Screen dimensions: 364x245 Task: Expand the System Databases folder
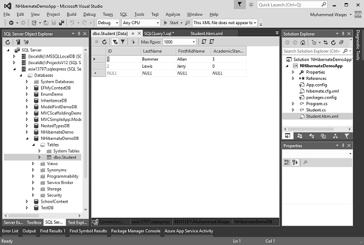(x=27, y=82)
